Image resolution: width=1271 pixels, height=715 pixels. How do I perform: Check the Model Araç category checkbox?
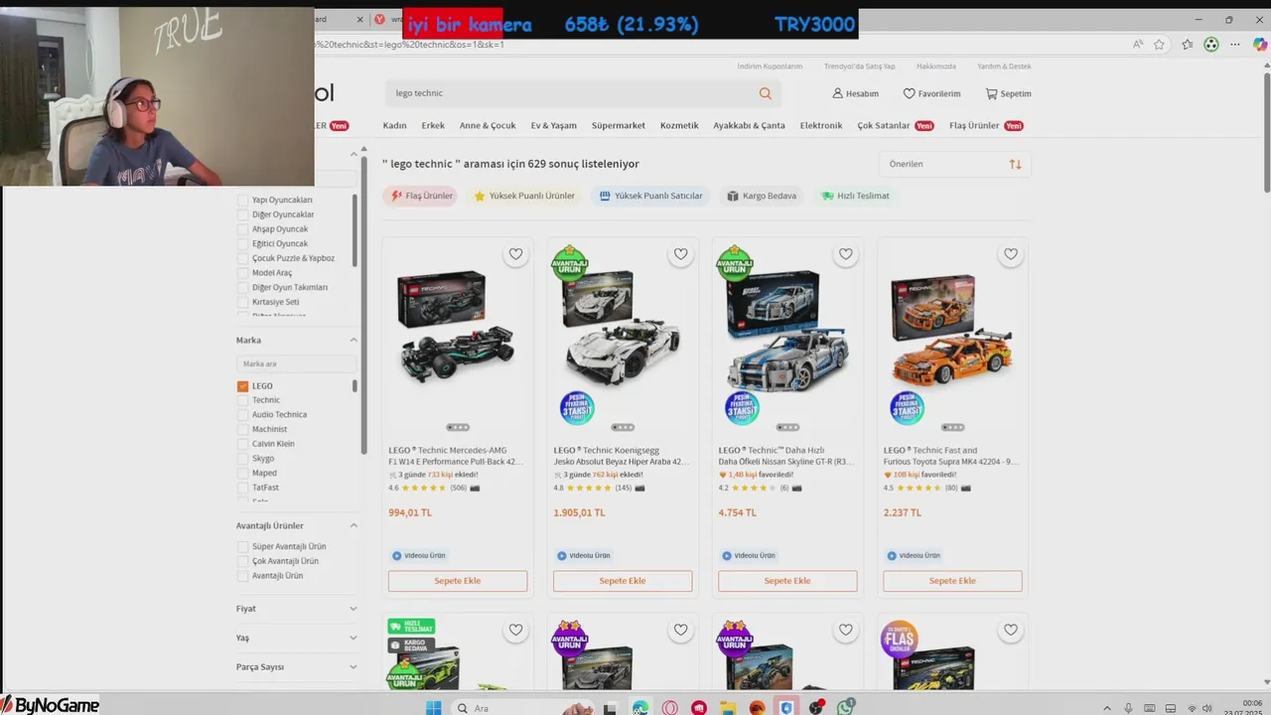pyautogui.click(x=242, y=273)
